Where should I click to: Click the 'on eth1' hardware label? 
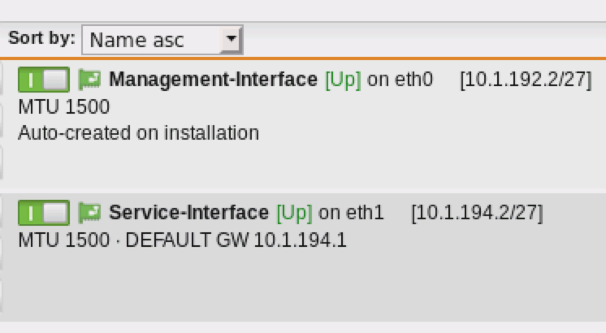tap(351, 213)
